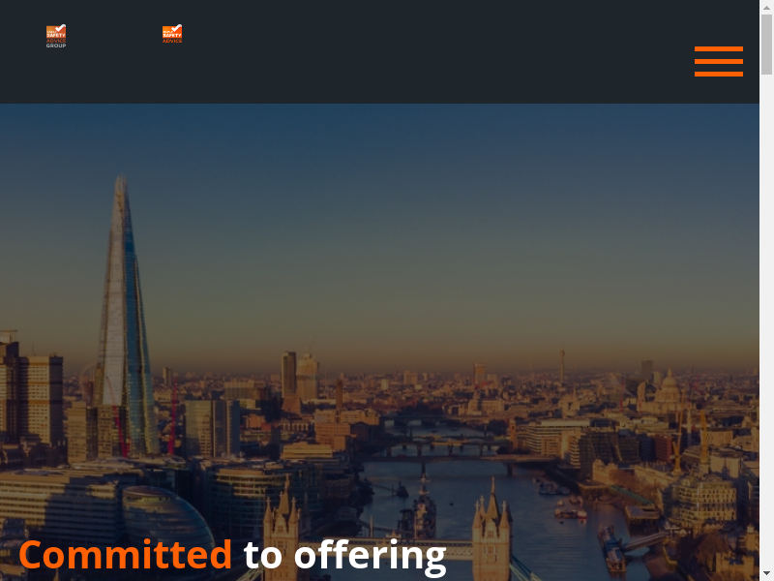Click the Shard skyscraper in hero image
The width and height of the screenshot is (774, 581).
(125, 317)
